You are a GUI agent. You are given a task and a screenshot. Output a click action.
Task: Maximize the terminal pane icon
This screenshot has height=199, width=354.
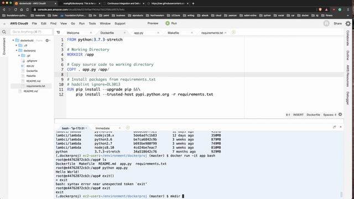[x=335, y=127]
